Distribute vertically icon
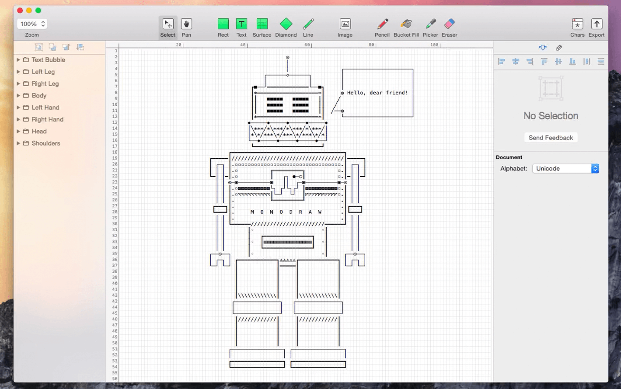 click(601, 62)
